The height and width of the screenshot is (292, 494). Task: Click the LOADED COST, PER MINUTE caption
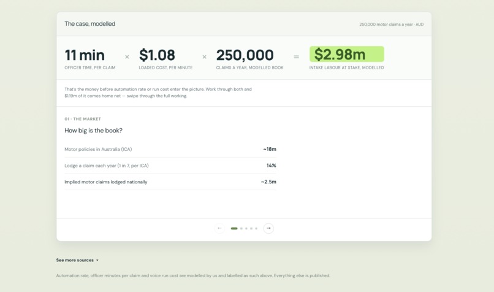tap(165, 67)
